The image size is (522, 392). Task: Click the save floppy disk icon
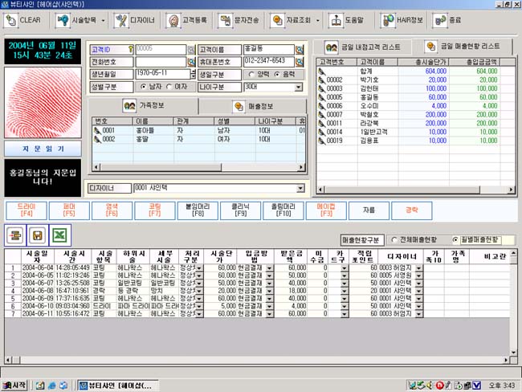(x=37, y=234)
